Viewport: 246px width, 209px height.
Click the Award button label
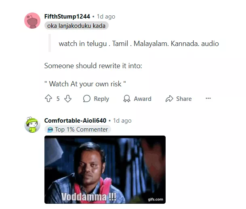pyautogui.click(x=143, y=99)
